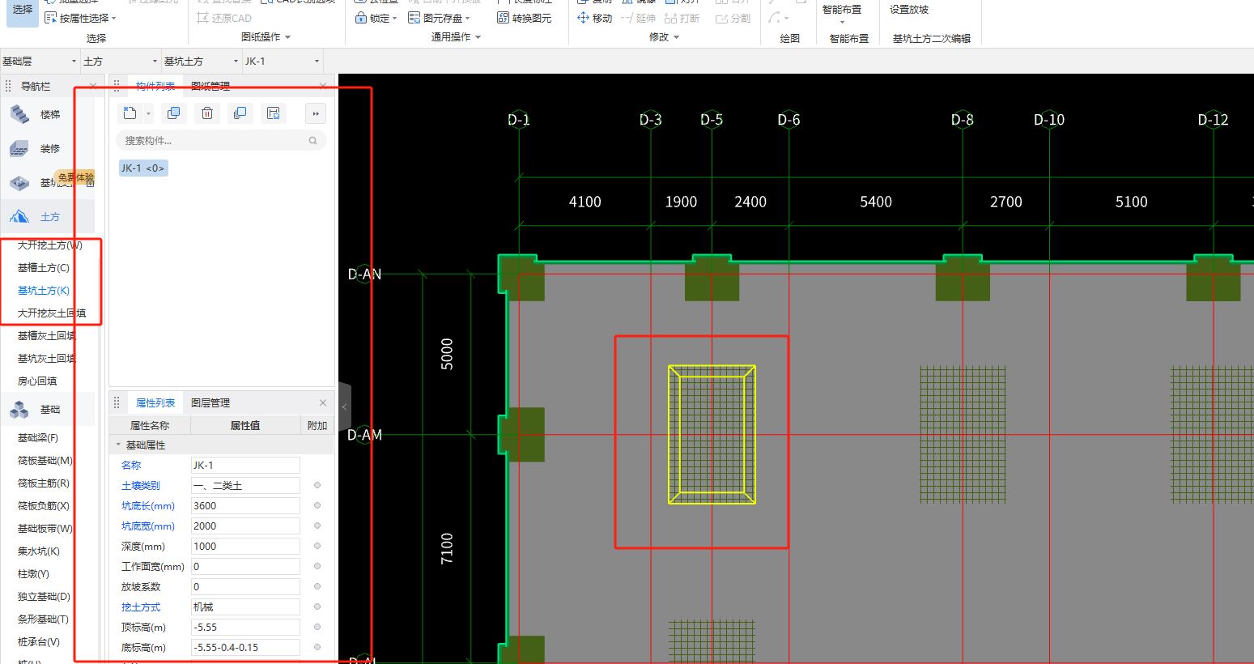Switch to the 图层管理 tab
This screenshot has height=664, width=1254.
coord(210,402)
